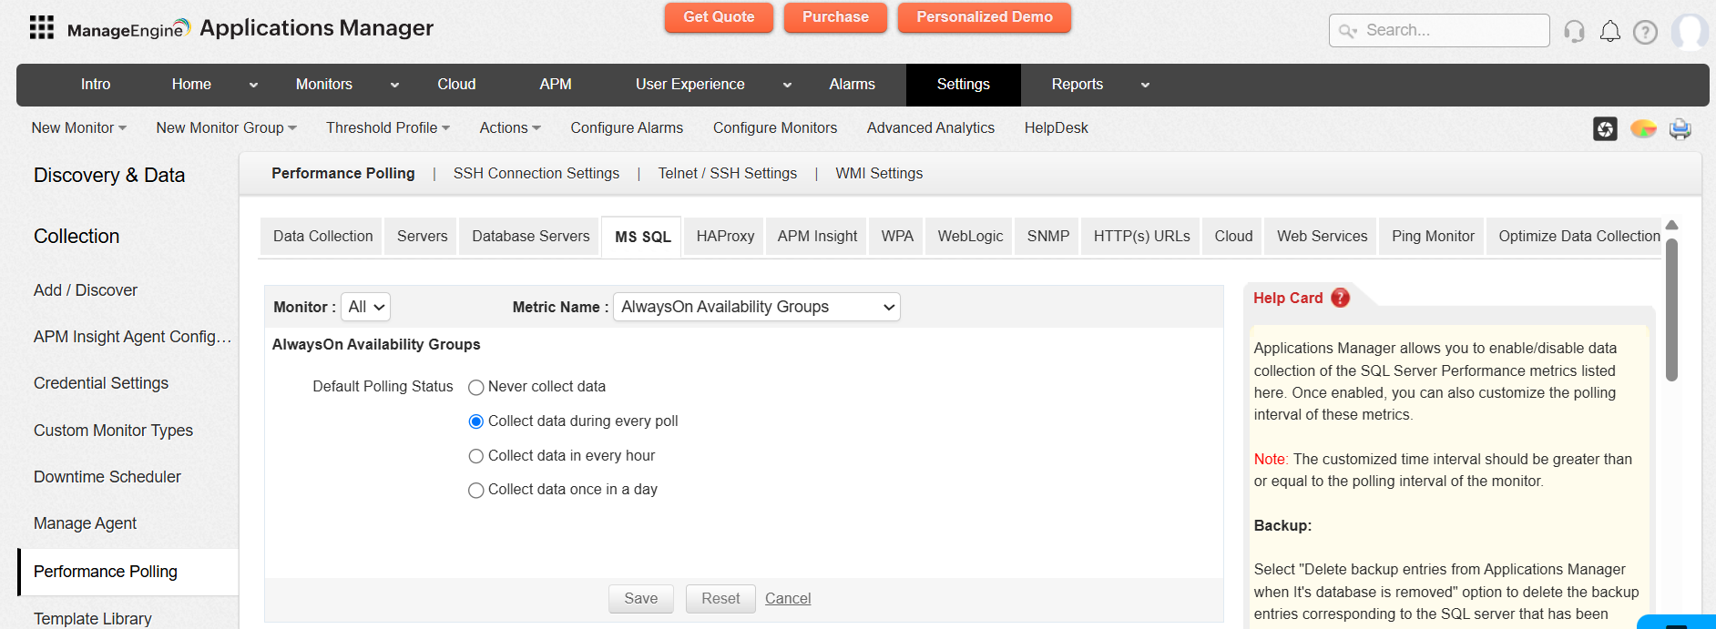
Task: Click the Cancel link
Action: coord(788,599)
